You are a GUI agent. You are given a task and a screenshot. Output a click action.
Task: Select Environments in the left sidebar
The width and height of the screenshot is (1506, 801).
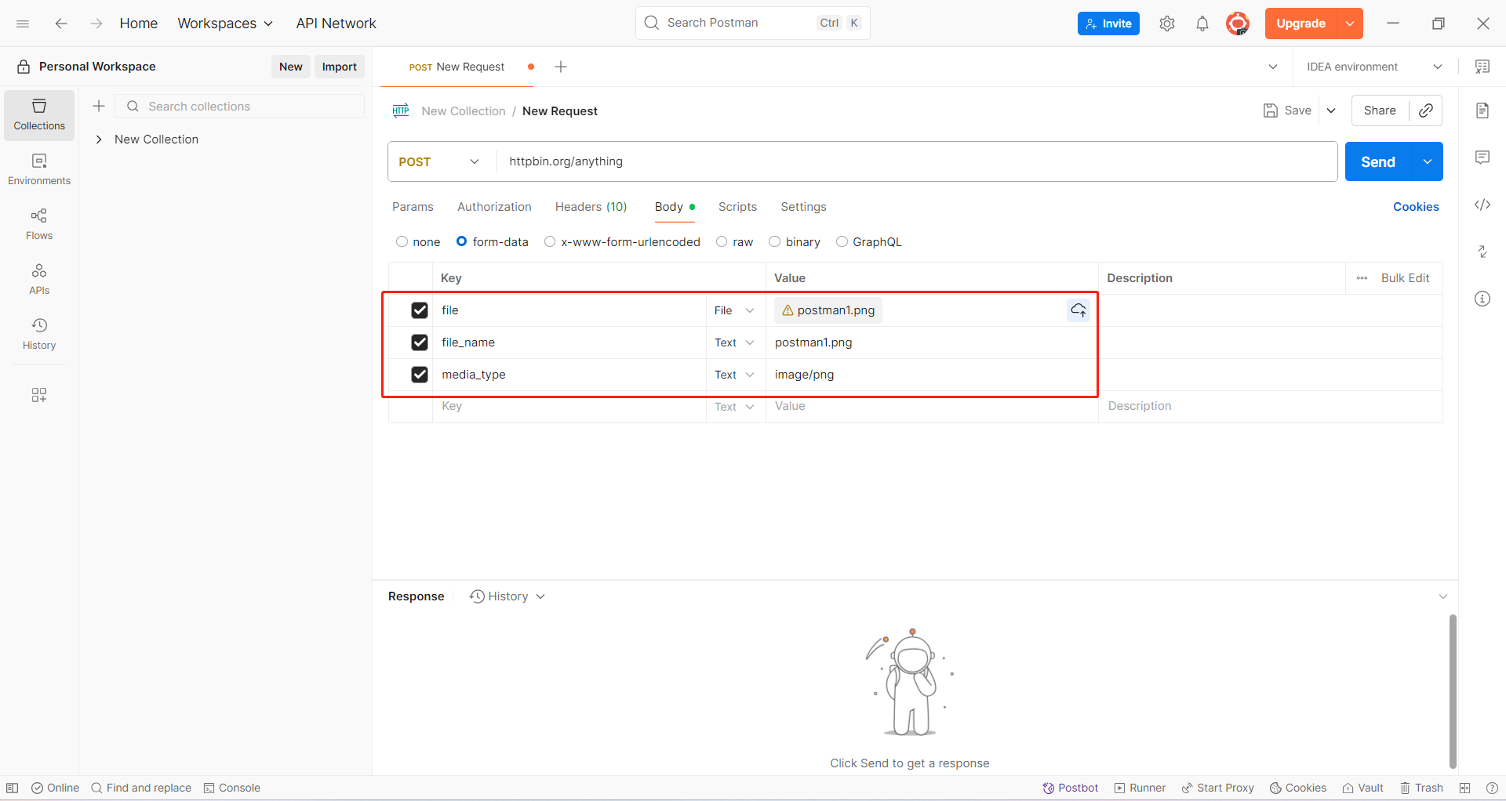point(38,169)
